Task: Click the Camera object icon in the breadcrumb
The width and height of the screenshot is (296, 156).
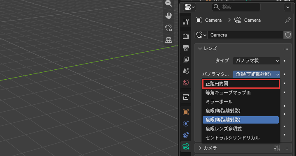Action: (x=199, y=20)
